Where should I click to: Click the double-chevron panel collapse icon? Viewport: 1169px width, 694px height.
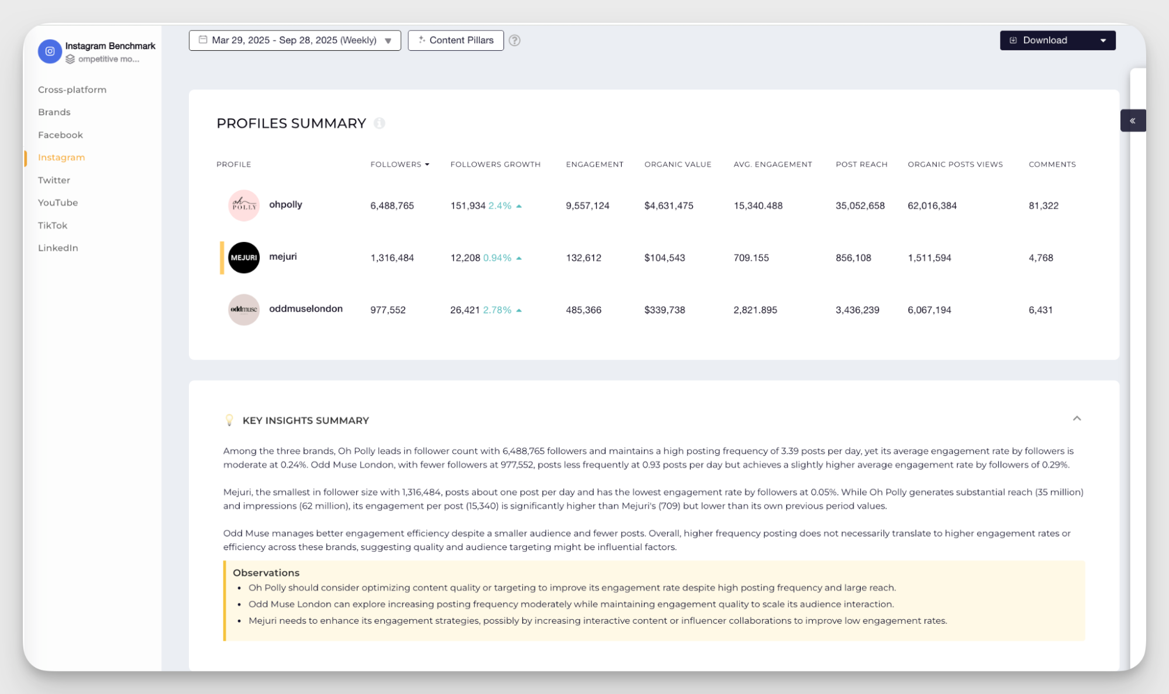click(x=1132, y=120)
